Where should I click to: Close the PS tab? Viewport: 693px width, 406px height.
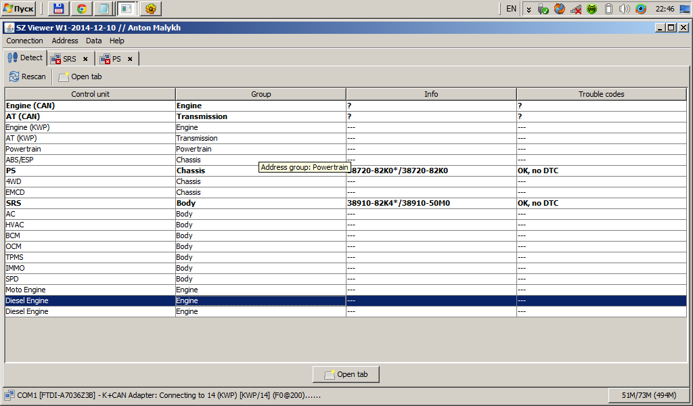click(130, 59)
